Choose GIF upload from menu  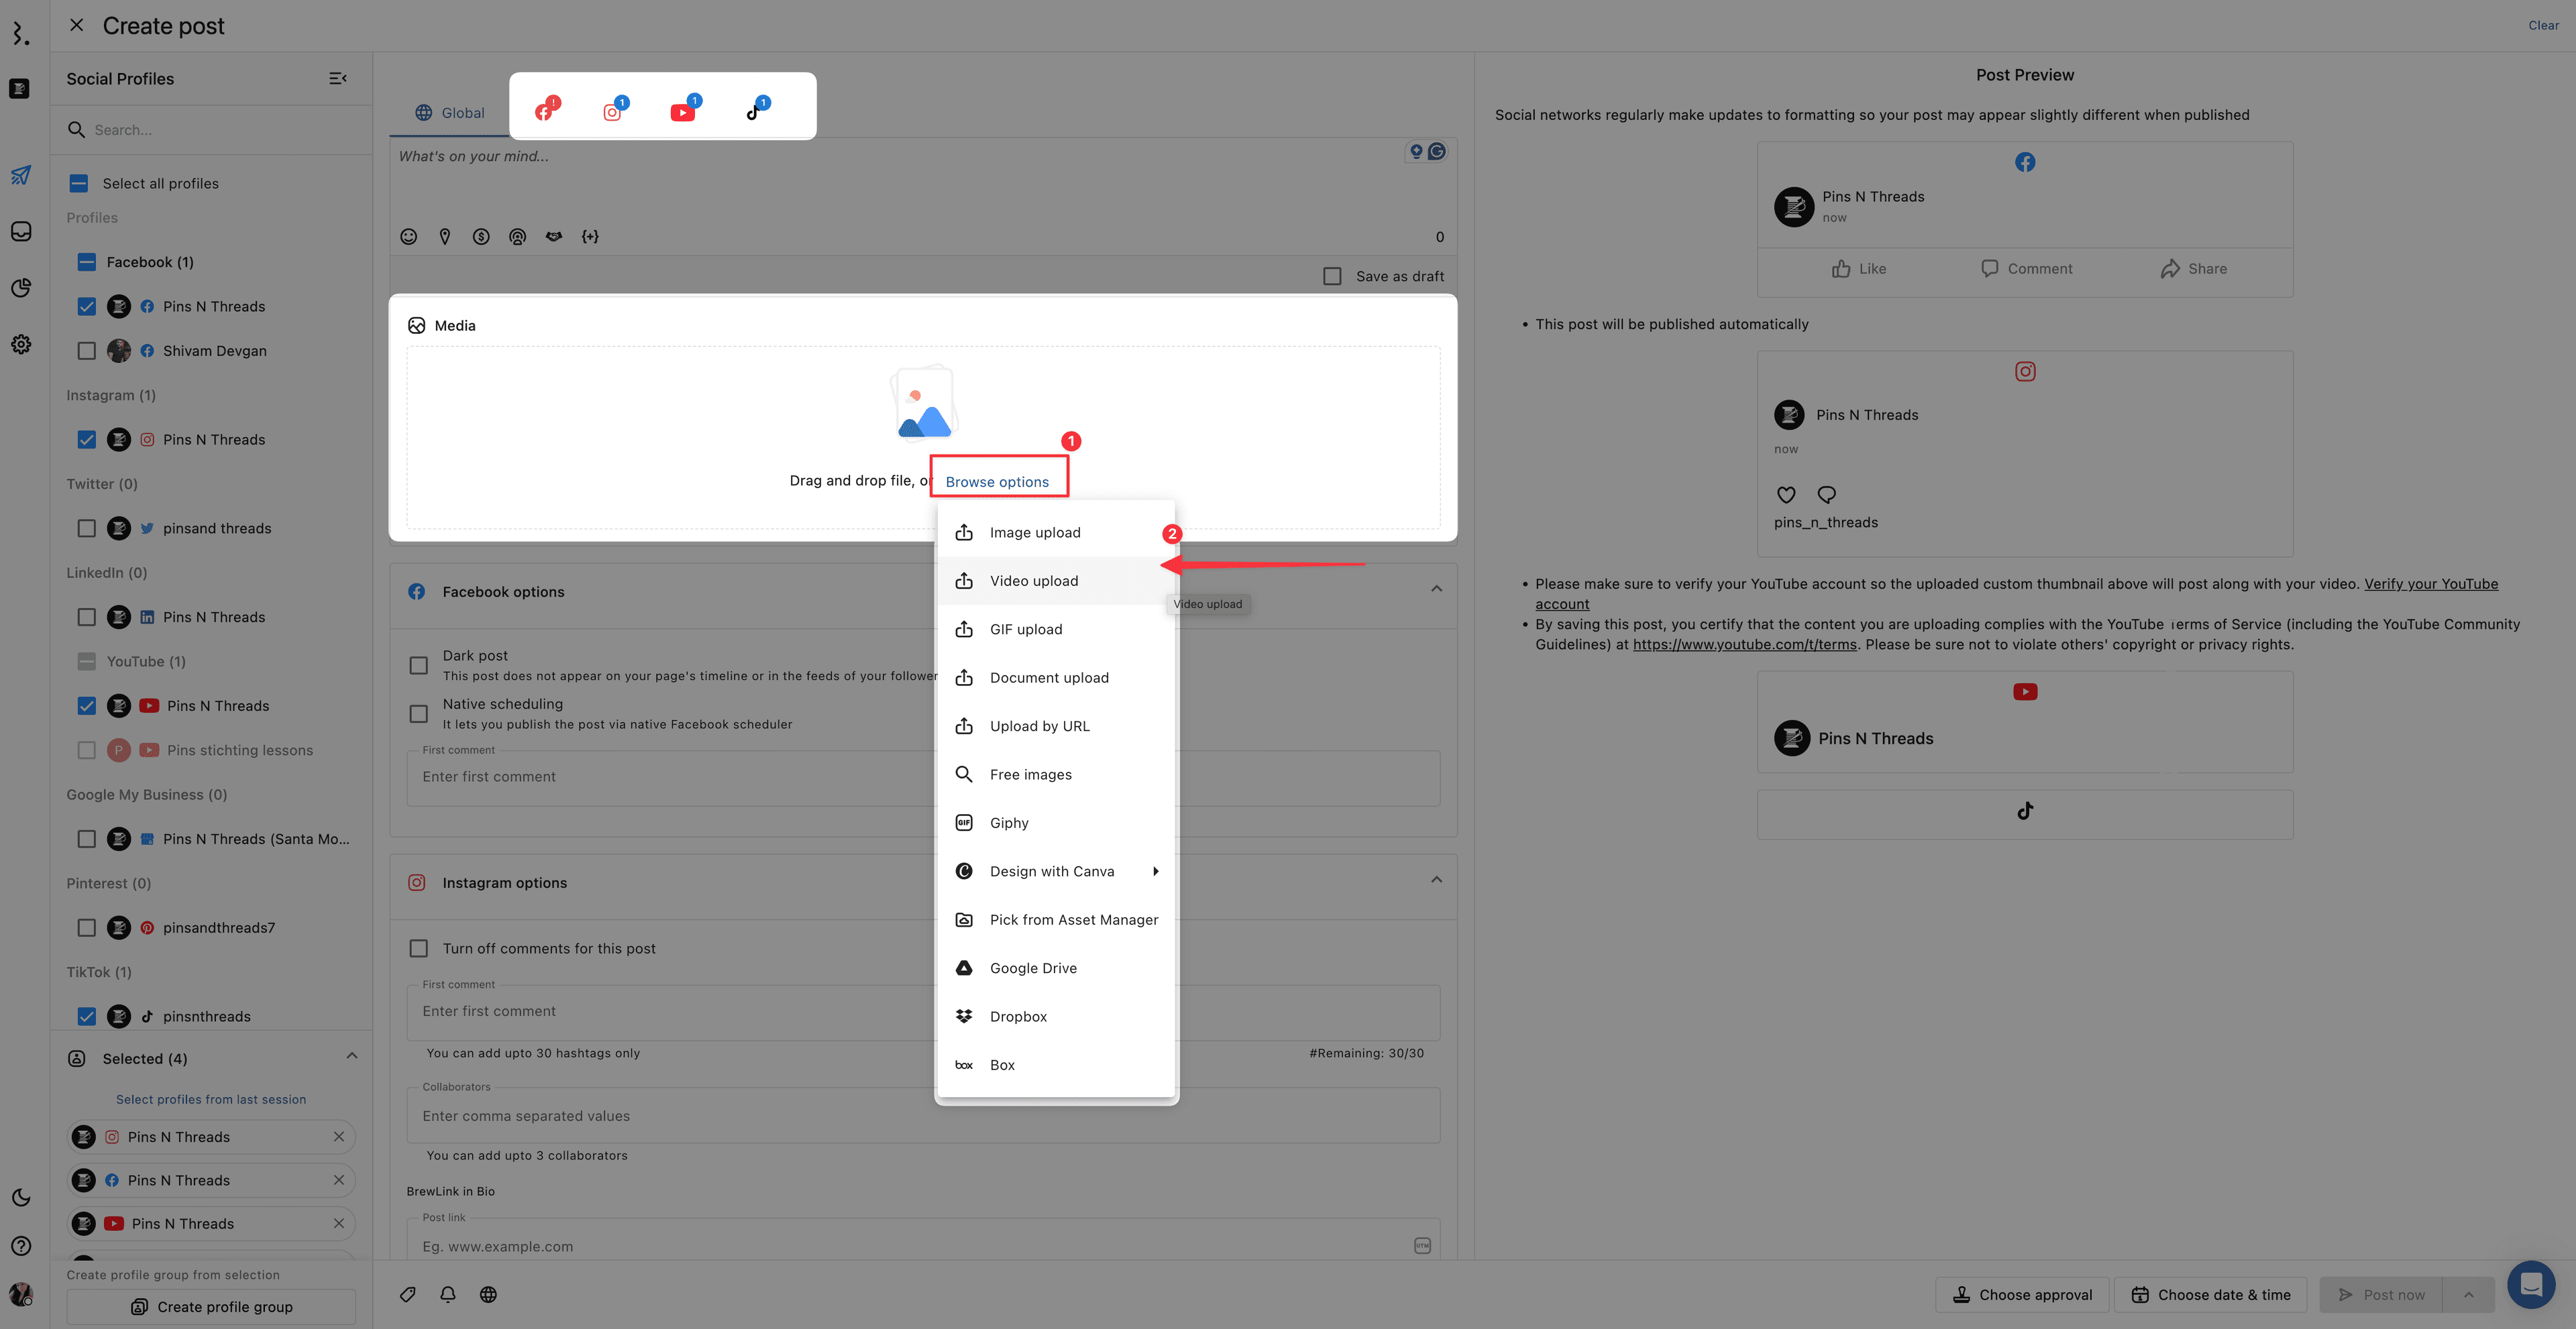click(1056, 630)
